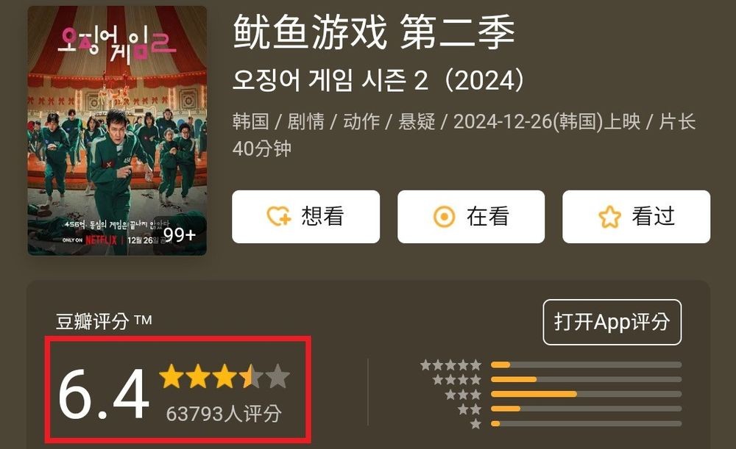Click the 6.4 score number

pyautogui.click(x=104, y=394)
